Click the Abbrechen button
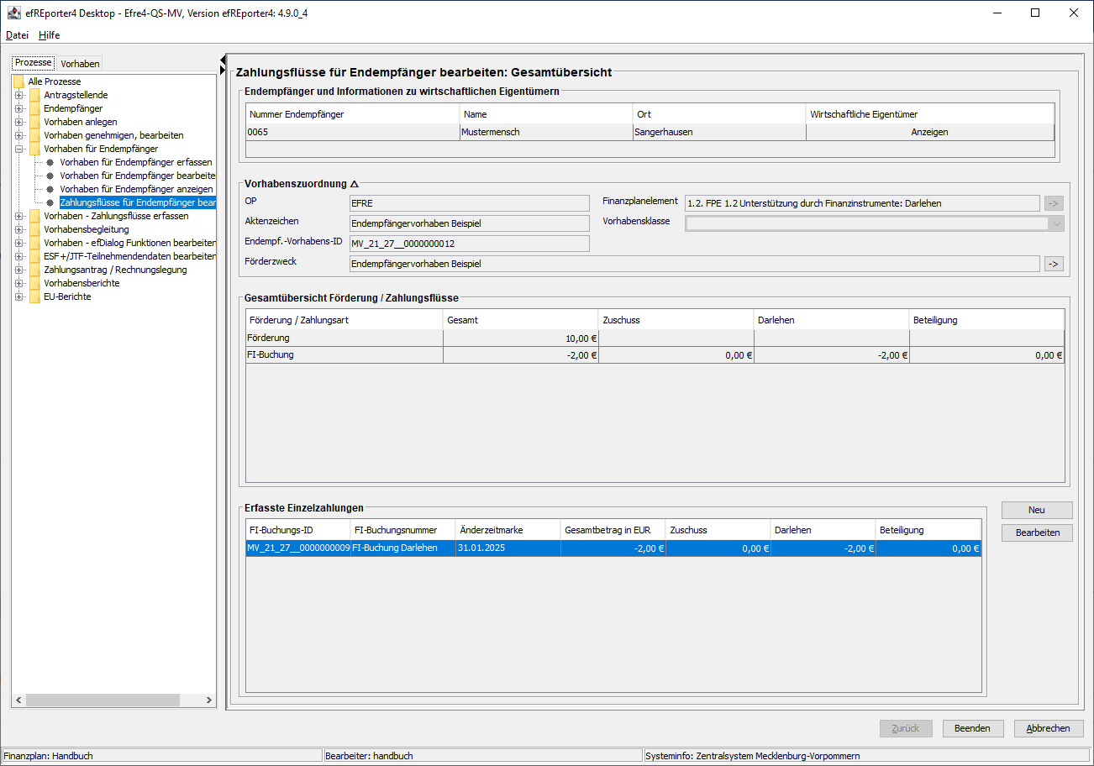1094x766 pixels. click(1049, 728)
